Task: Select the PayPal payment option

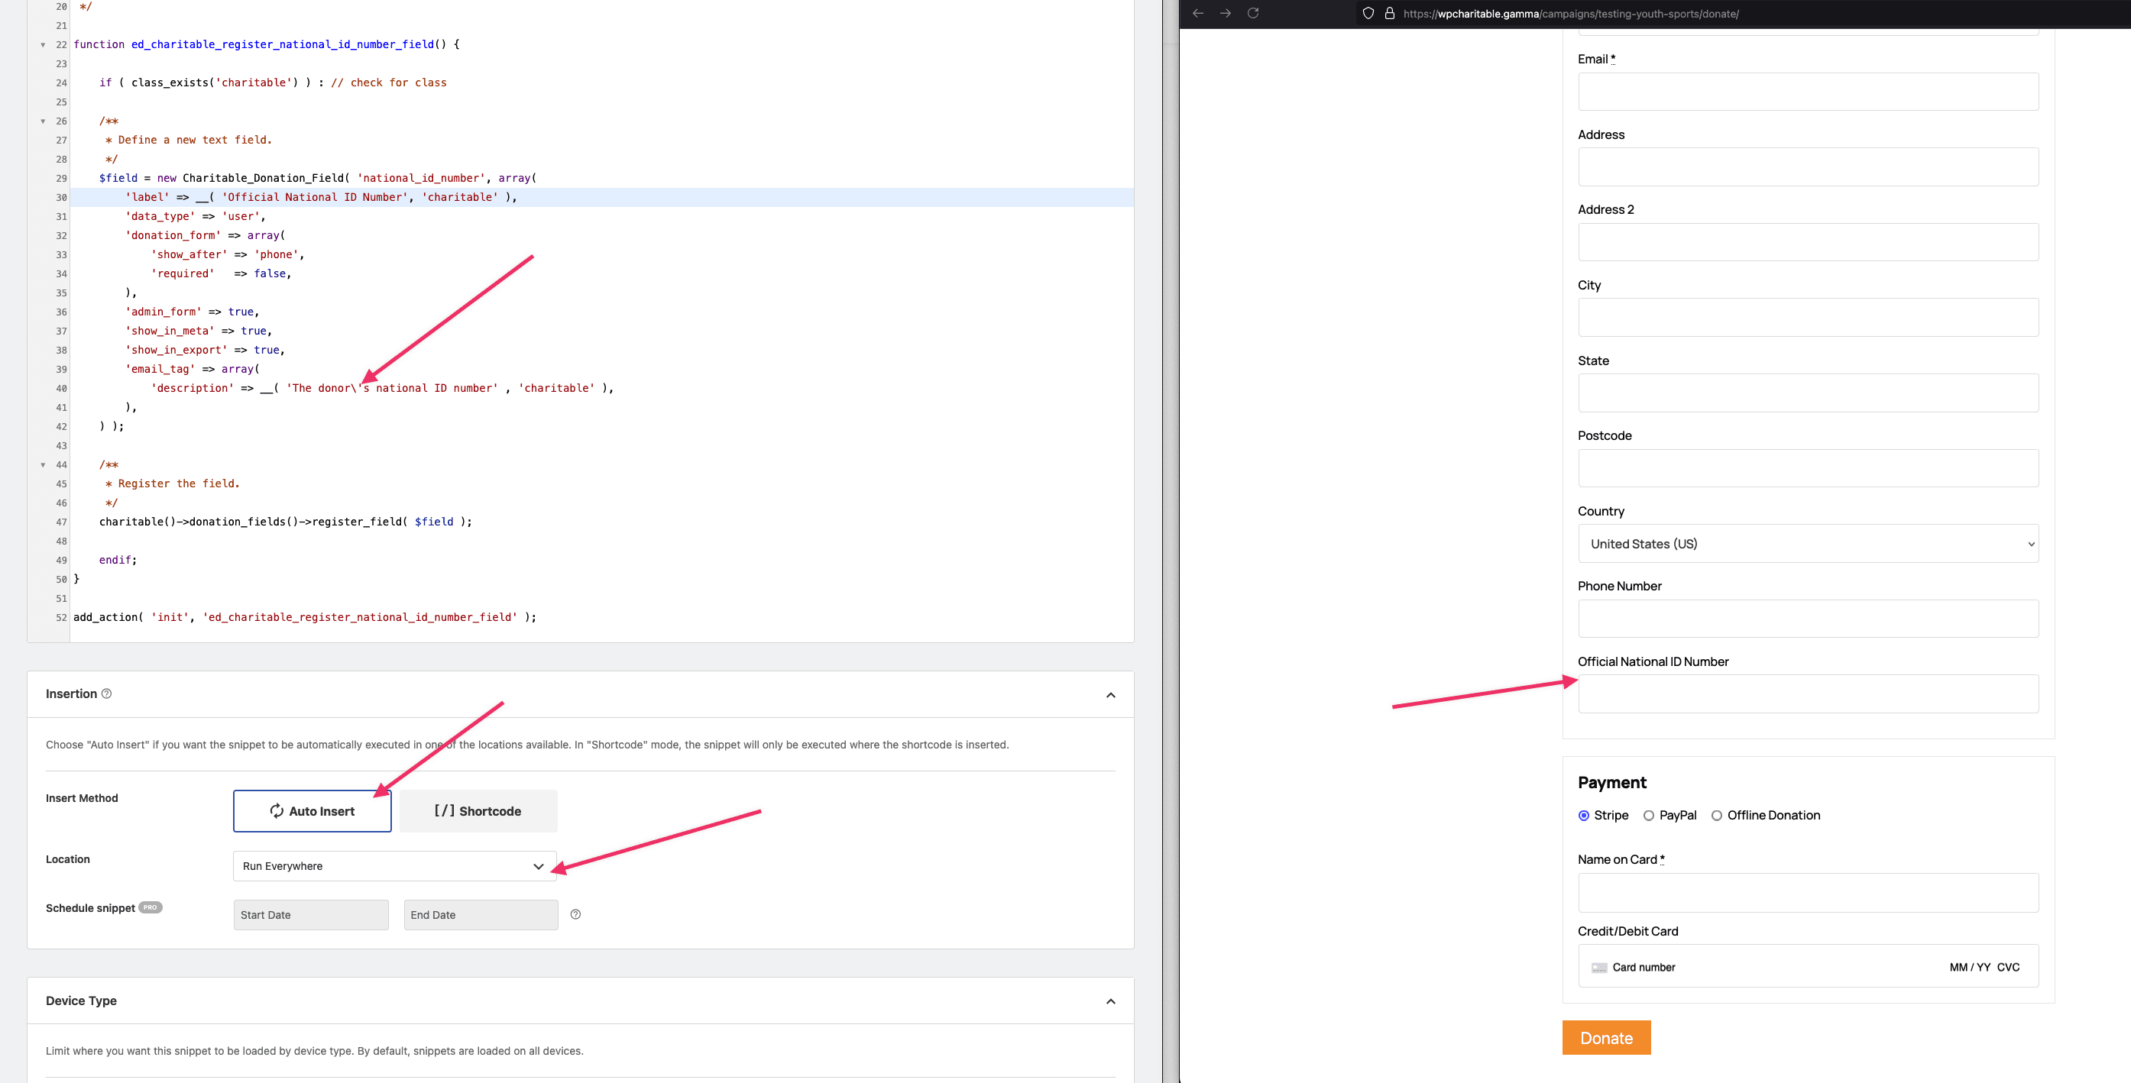Action: pyautogui.click(x=1649, y=815)
